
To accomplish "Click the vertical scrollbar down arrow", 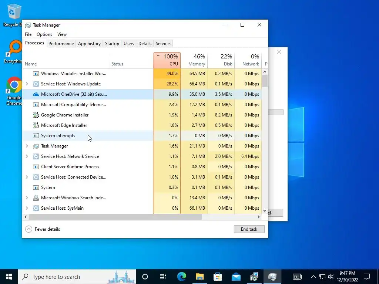I will coord(265,211).
